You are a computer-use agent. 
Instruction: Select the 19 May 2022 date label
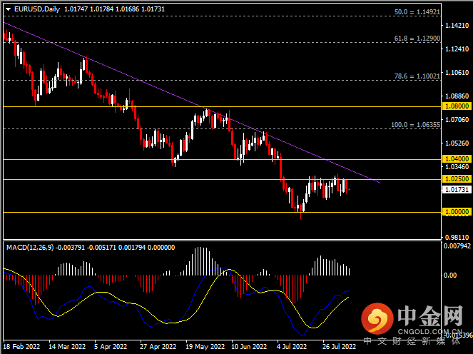[205, 346]
